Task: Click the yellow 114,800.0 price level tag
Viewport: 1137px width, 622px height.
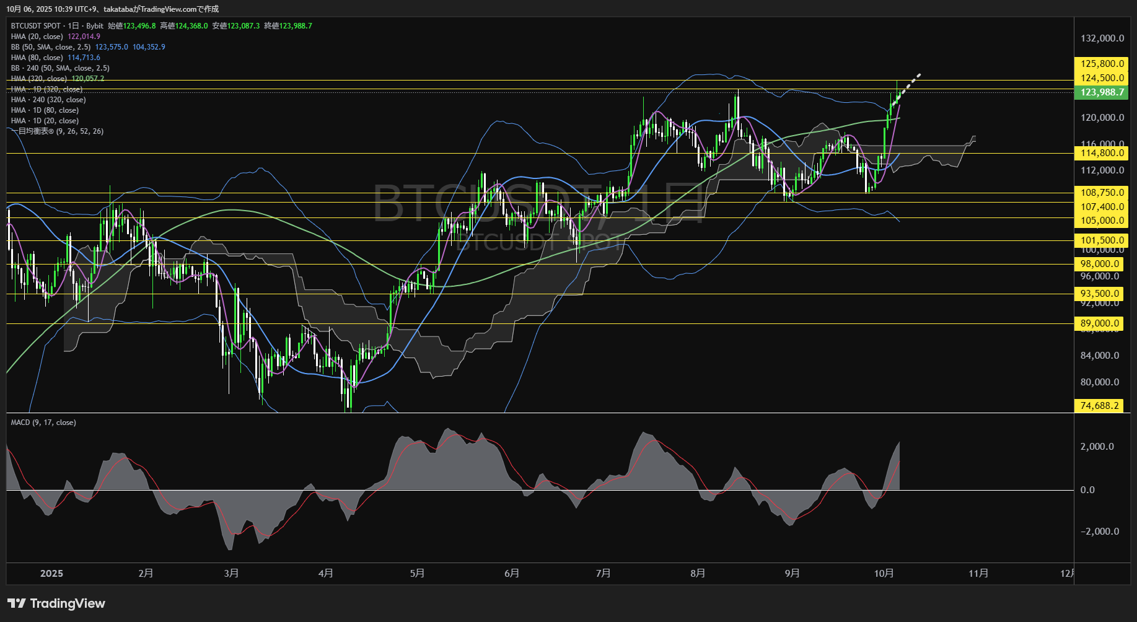Action: 1101,153
